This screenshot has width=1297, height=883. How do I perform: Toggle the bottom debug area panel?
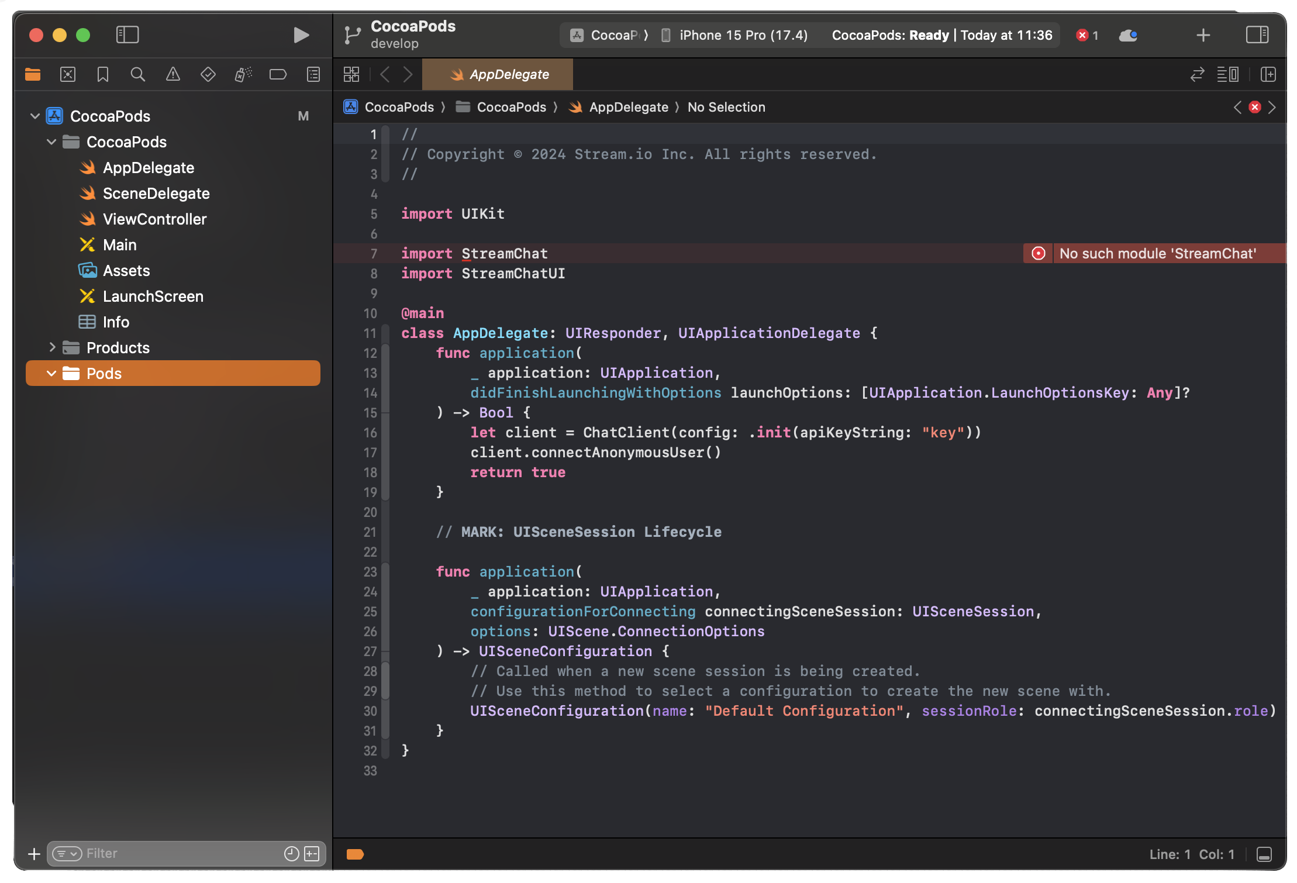click(x=1264, y=854)
